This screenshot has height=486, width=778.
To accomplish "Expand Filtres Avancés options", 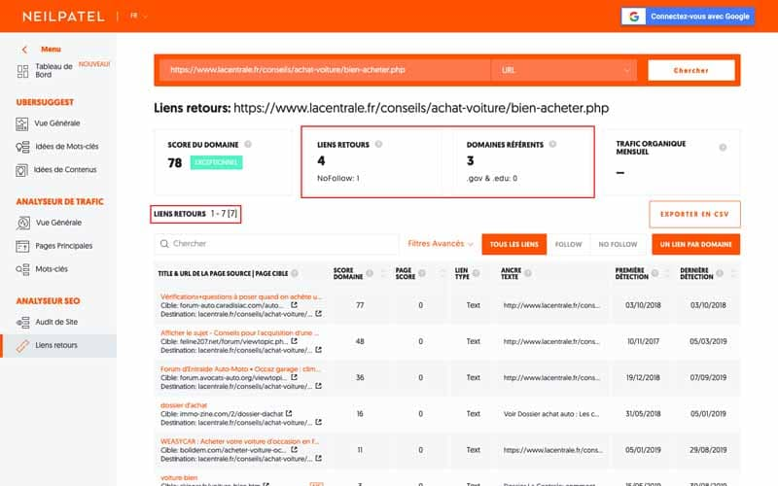I will click(x=441, y=244).
